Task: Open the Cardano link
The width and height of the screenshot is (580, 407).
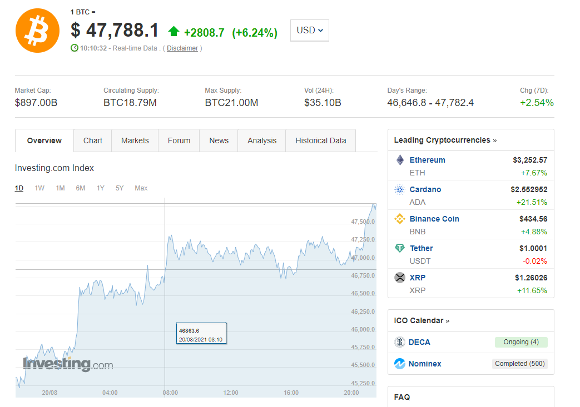Action: [x=425, y=189]
